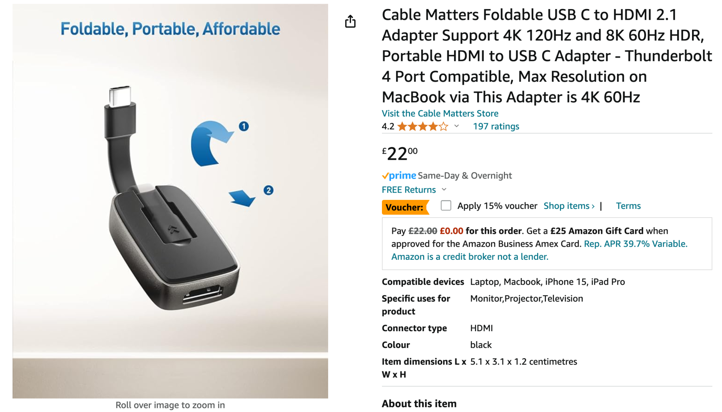Image resolution: width=722 pixels, height=412 pixels.
Task: Click 'Amazon is a credit broker not a lender'
Action: coord(469,257)
